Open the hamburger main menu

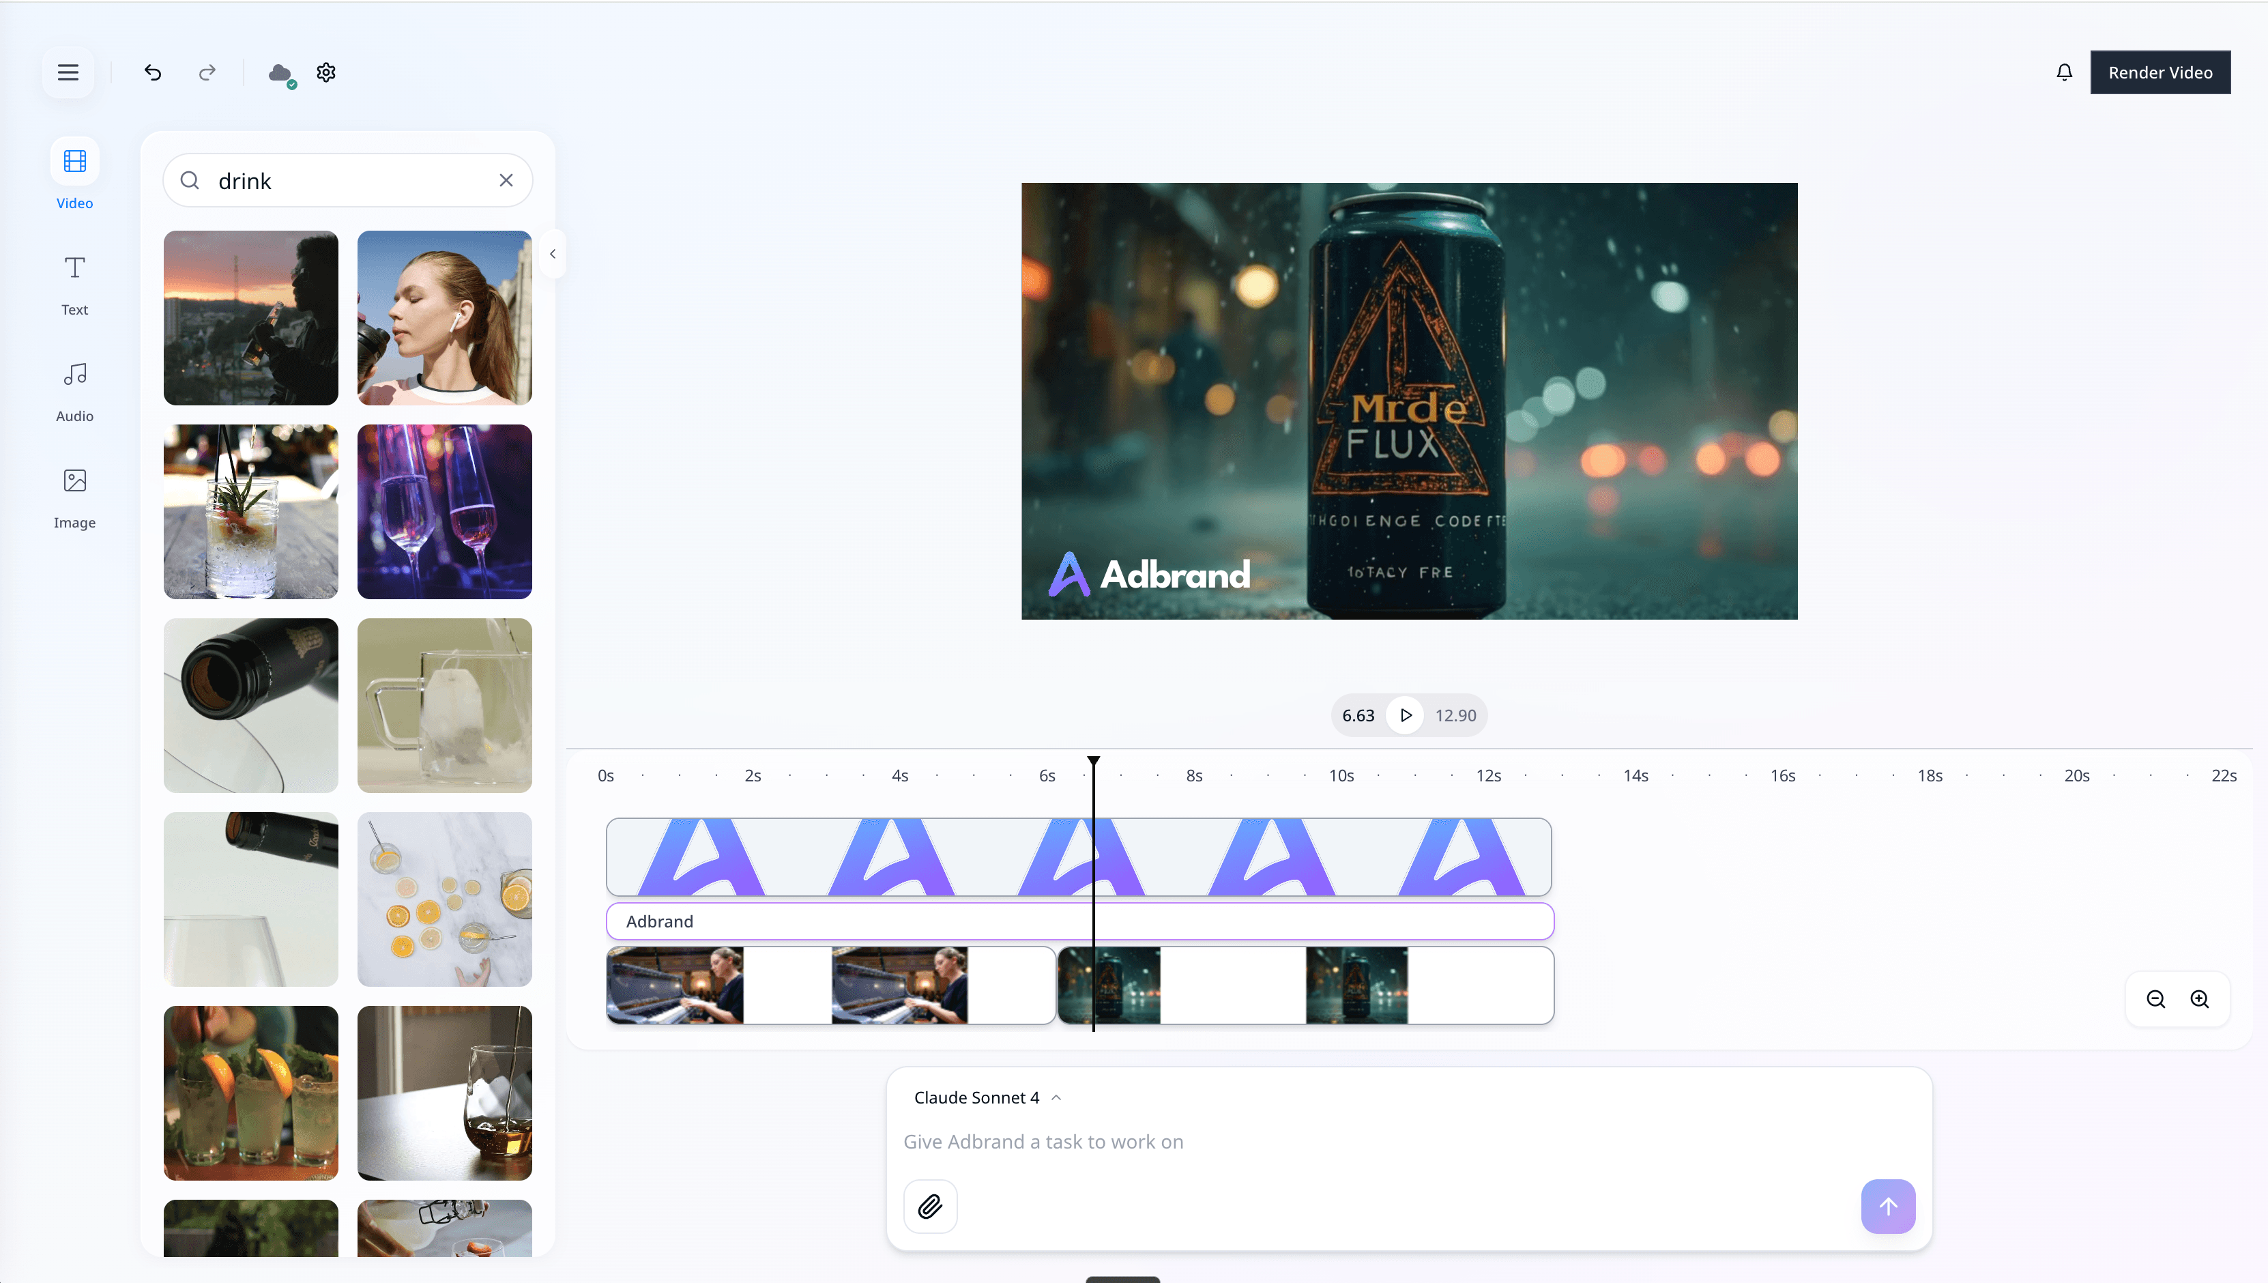coord(68,72)
